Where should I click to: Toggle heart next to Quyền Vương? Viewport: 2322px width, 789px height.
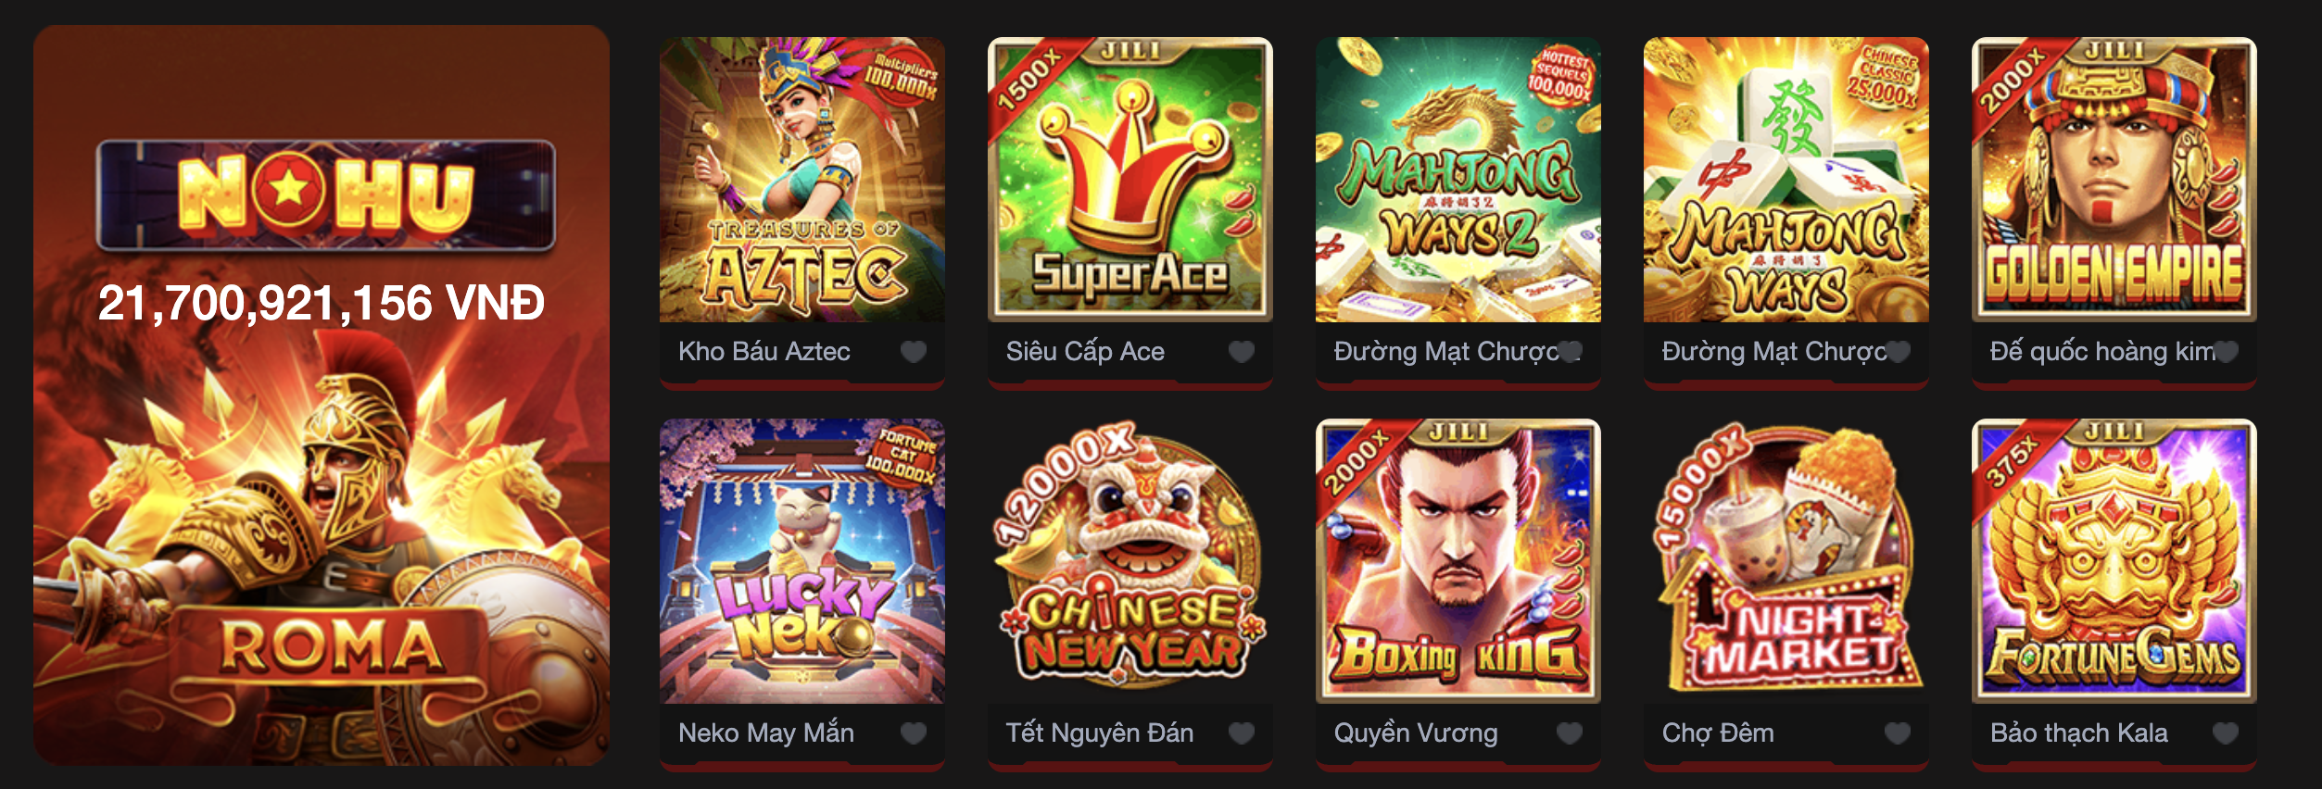(x=1570, y=733)
